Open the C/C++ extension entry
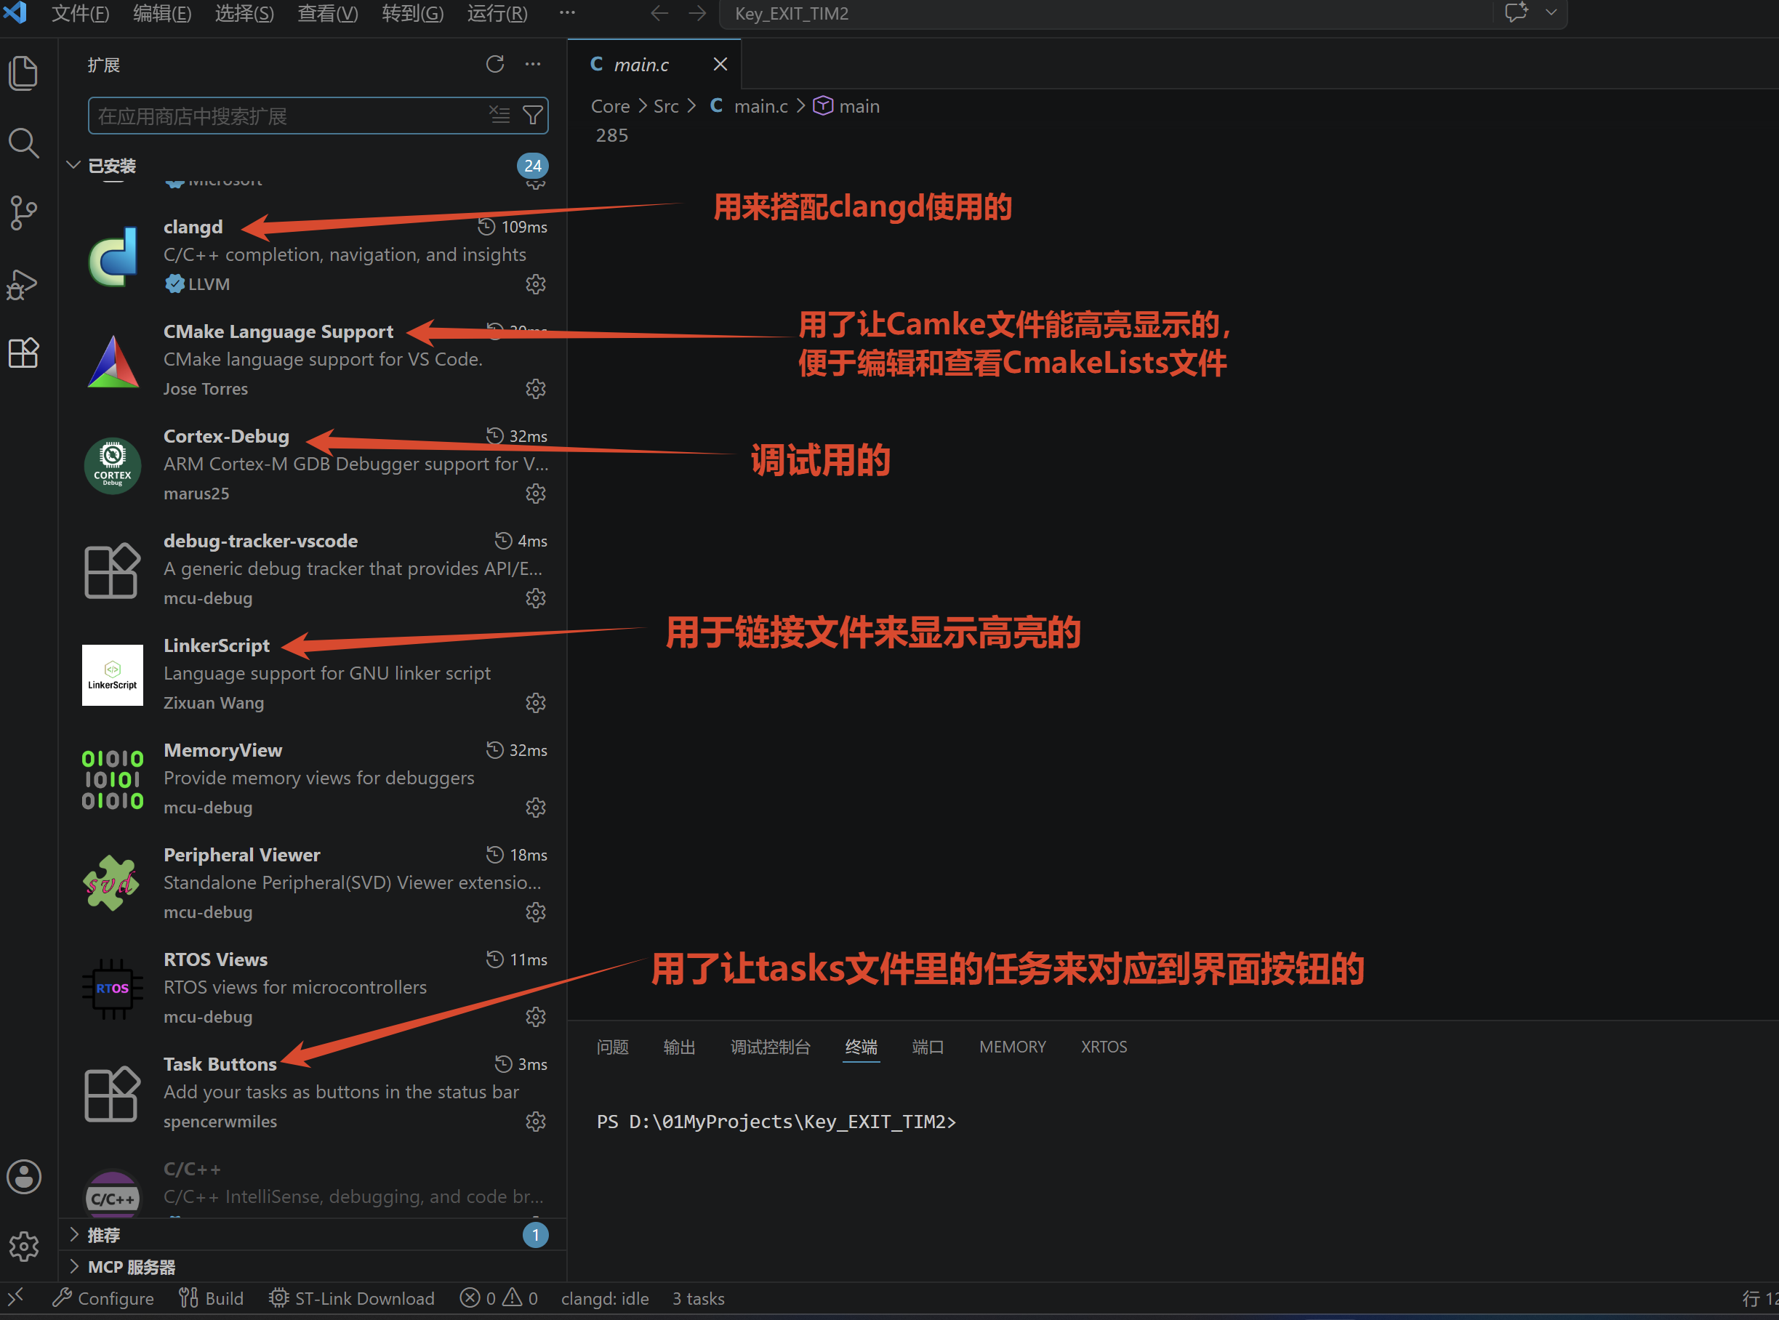This screenshot has width=1779, height=1320. 313,1183
